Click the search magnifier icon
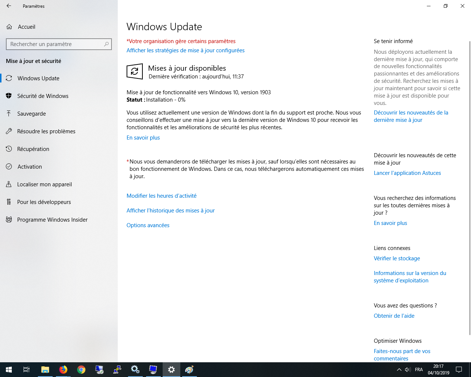Screen dimensions: 471x377 coord(106,44)
